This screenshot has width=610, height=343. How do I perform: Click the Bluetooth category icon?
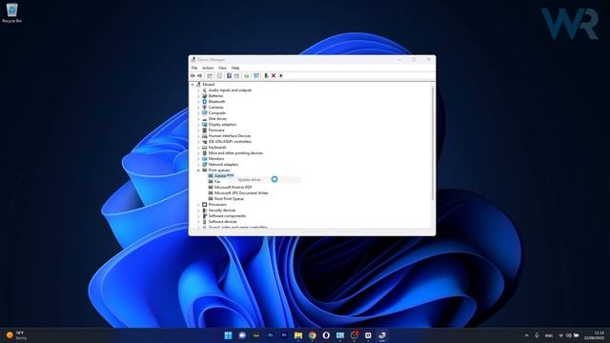(x=205, y=102)
